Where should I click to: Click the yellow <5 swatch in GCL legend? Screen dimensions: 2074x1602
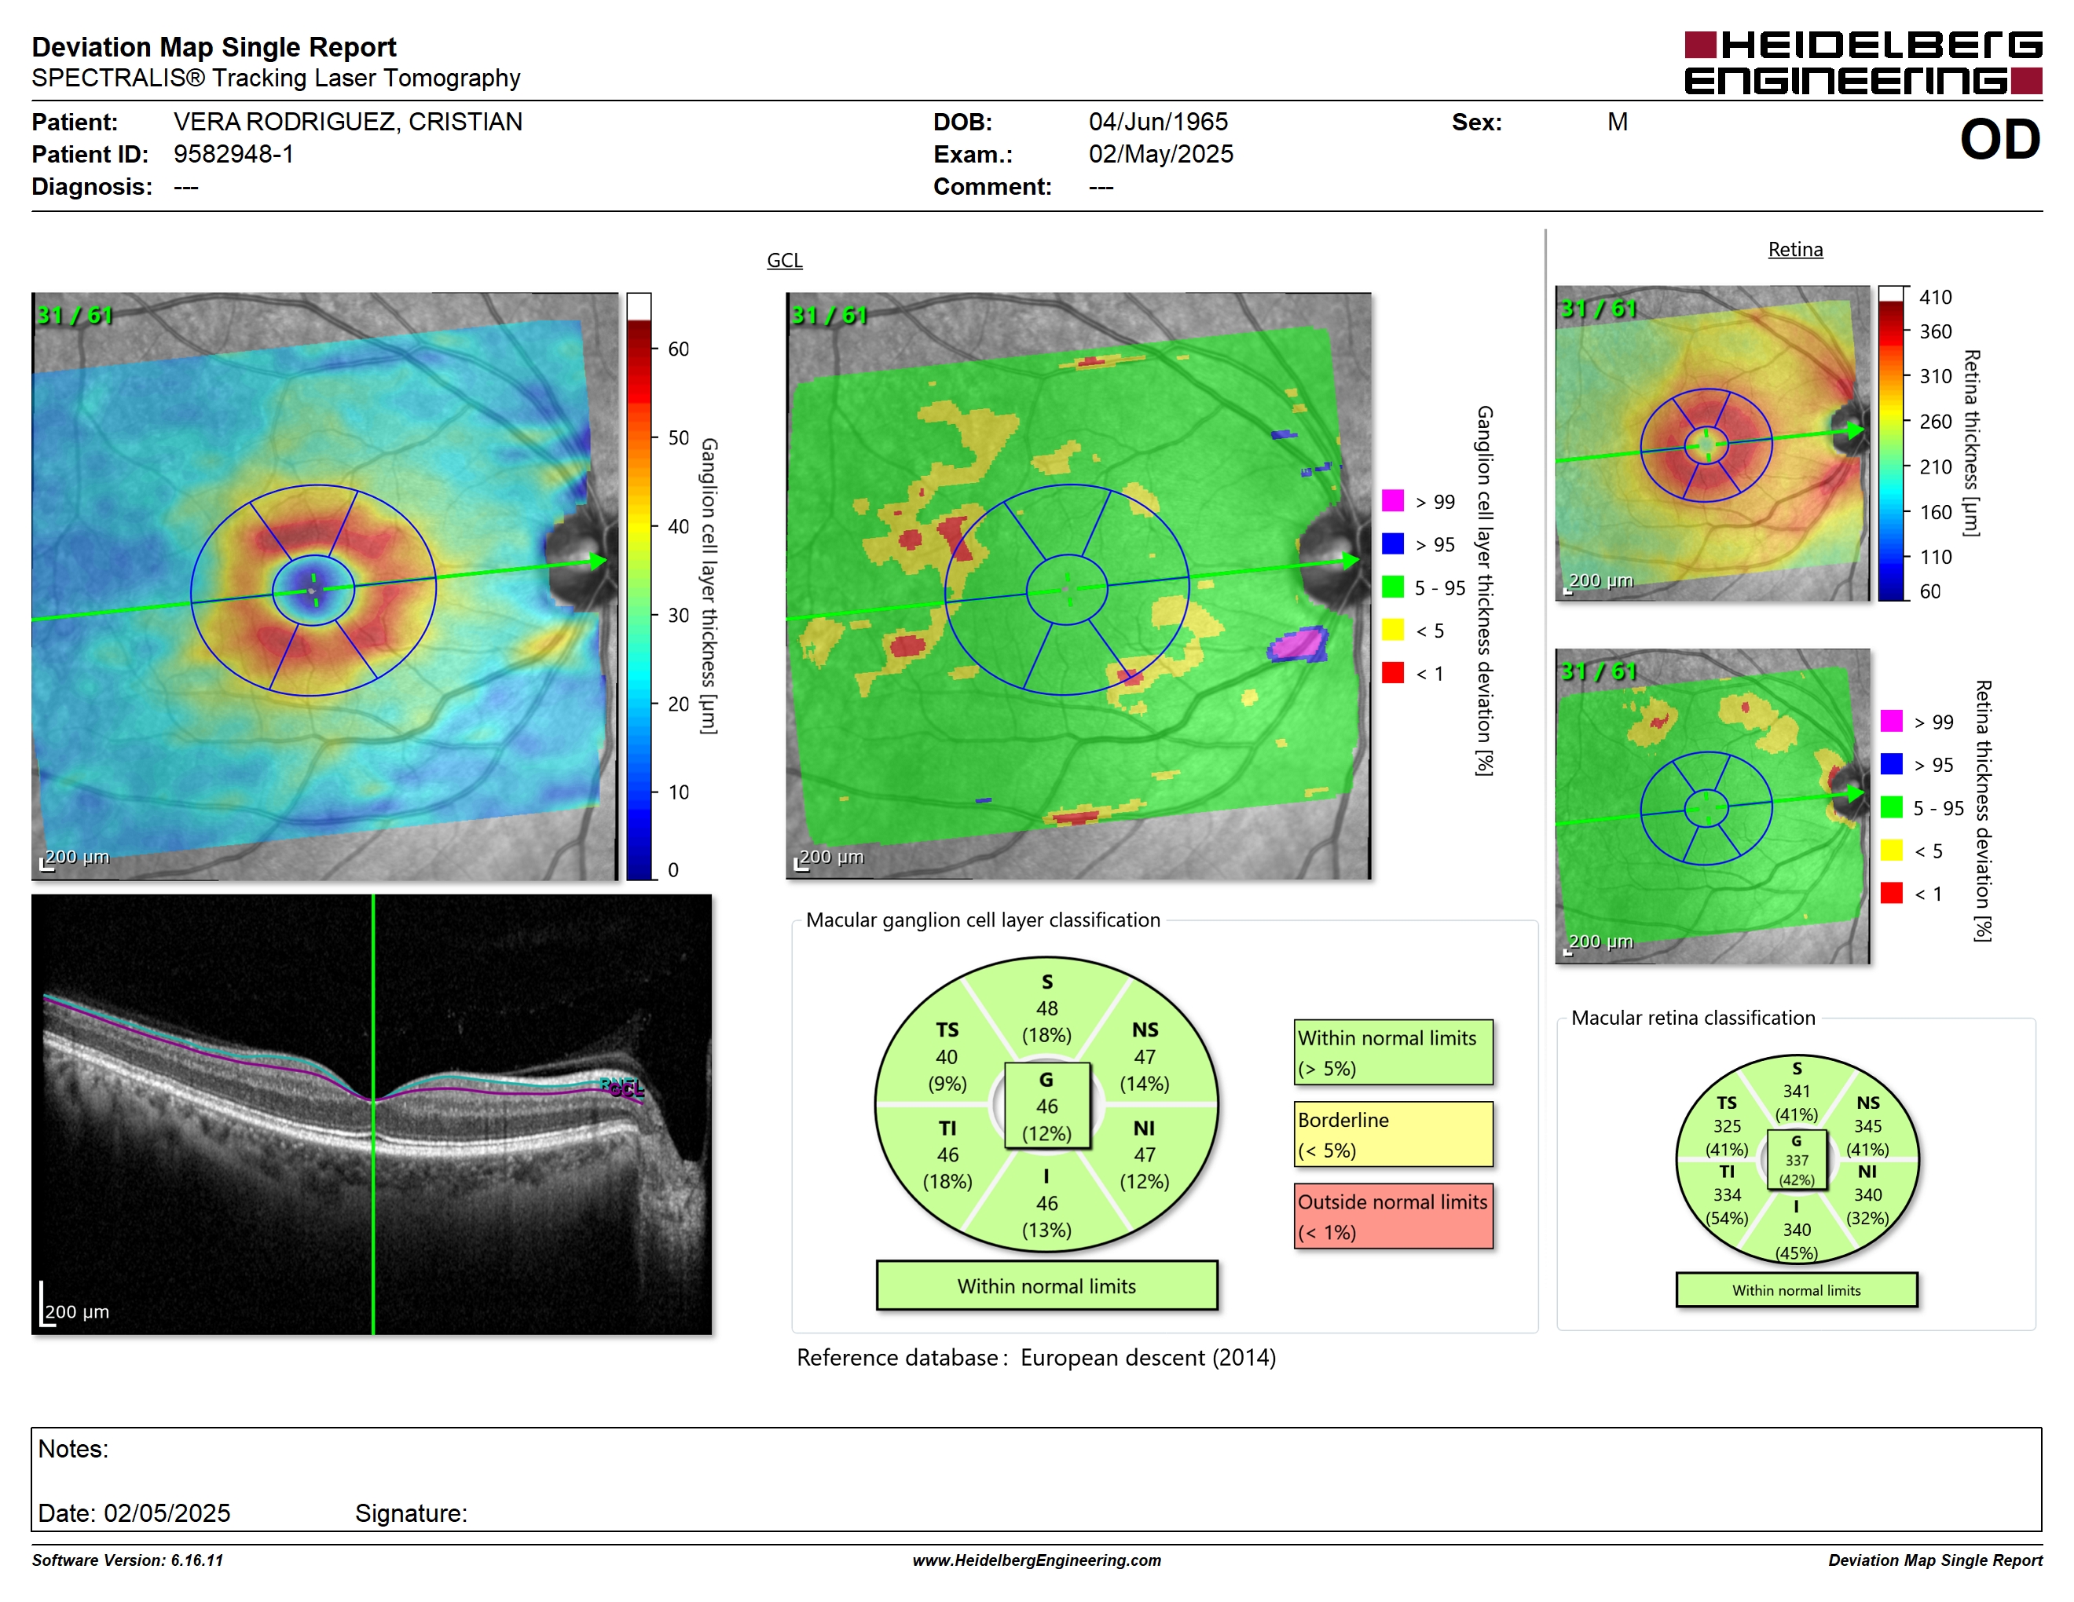coord(1392,629)
